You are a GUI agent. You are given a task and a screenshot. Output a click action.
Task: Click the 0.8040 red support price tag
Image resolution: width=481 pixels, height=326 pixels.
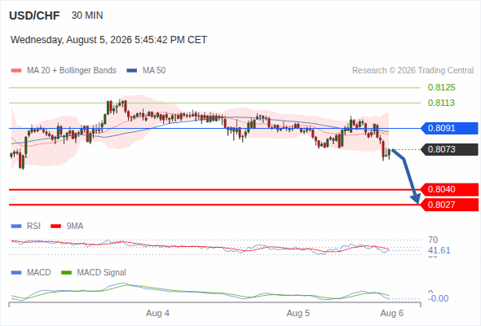click(449, 190)
